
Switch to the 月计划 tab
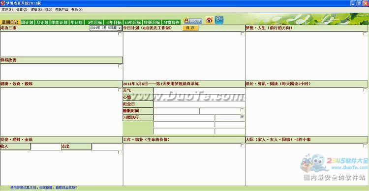coord(42,22)
